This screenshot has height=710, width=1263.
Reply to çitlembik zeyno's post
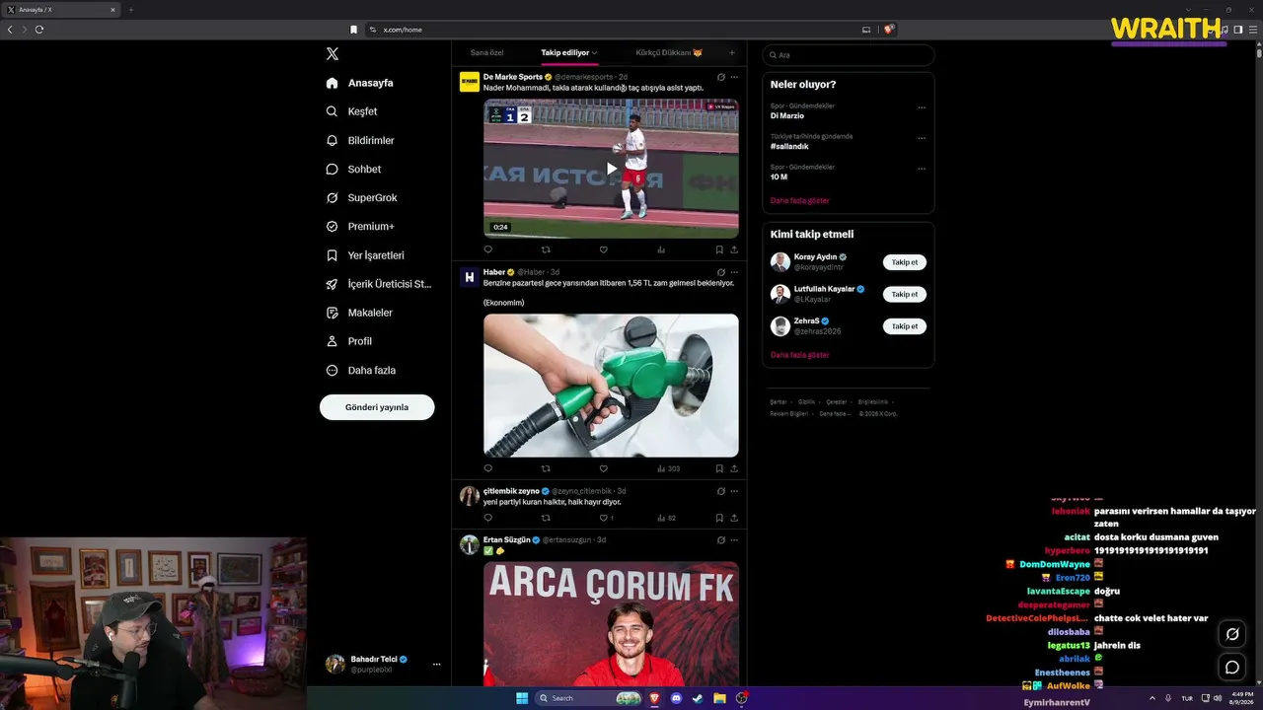click(487, 518)
